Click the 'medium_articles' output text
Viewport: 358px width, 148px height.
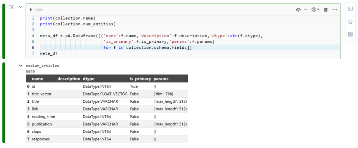point(42,66)
